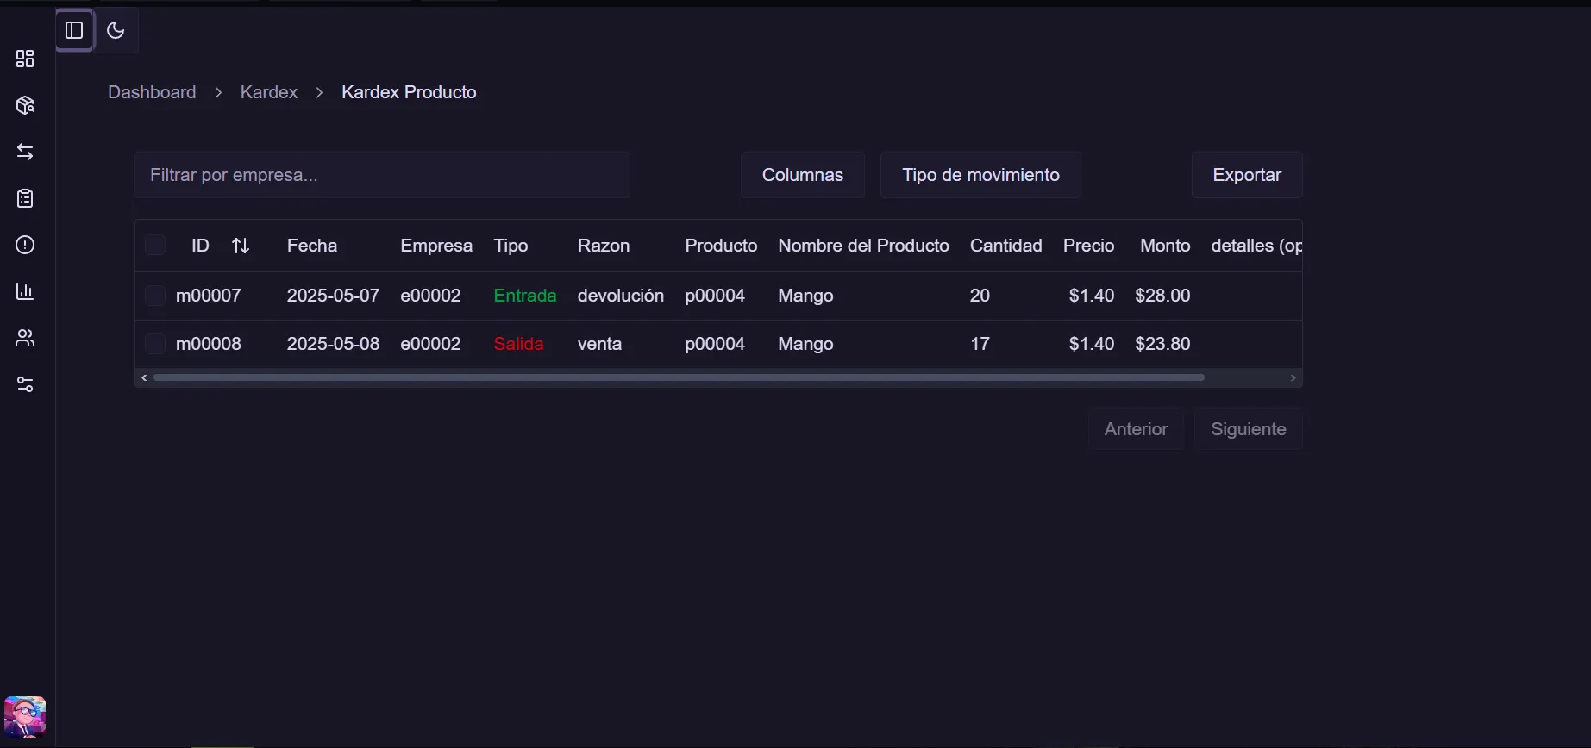The height and width of the screenshot is (748, 1591).
Task: Open the clipboard icon in sidebar
Action: pos(25,198)
